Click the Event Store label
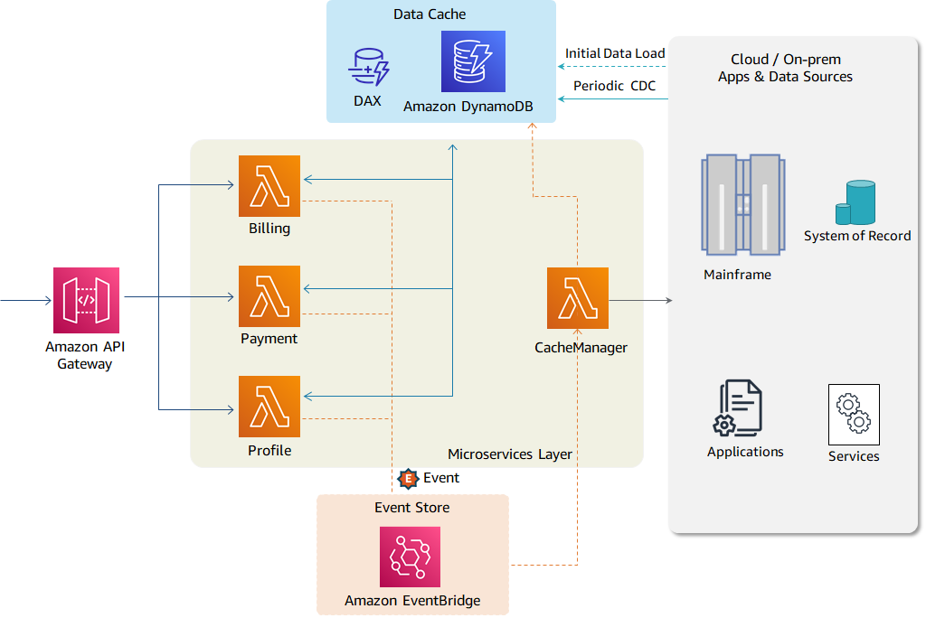Viewport: 926px width, 618px height. click(x=411, y=507)
